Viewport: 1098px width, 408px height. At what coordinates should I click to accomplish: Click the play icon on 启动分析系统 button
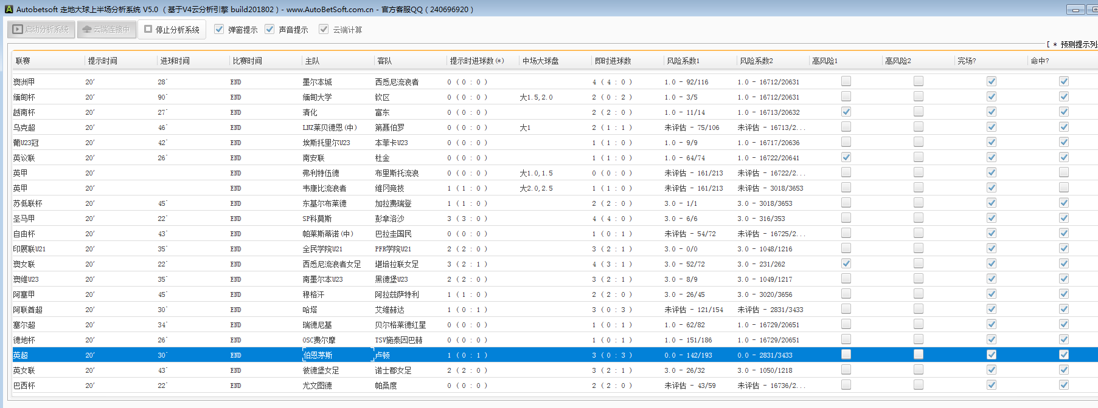pos(18,29)
